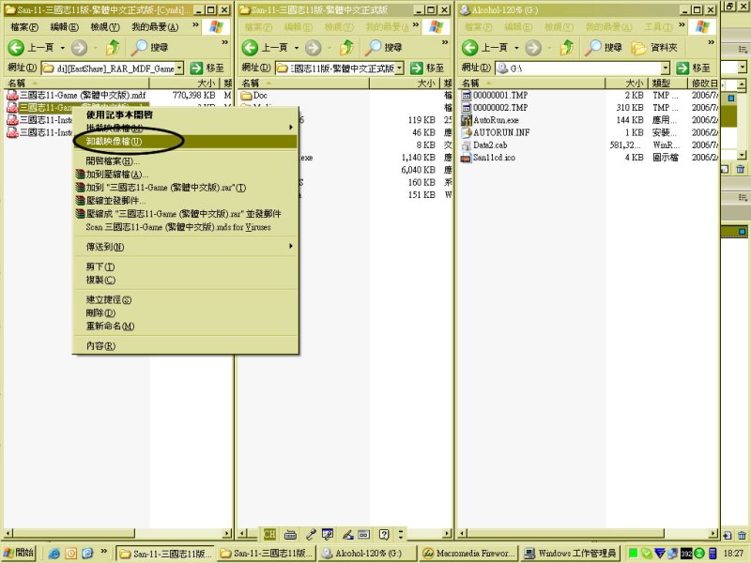Click Up folder icon in second explorer window
751x563 pixels.
click(x=347, y=48)
